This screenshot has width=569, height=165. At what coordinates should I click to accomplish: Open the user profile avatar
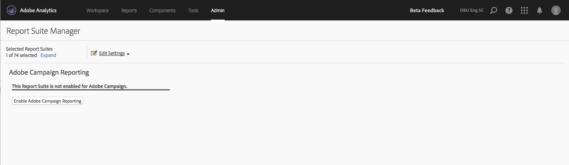556,11
